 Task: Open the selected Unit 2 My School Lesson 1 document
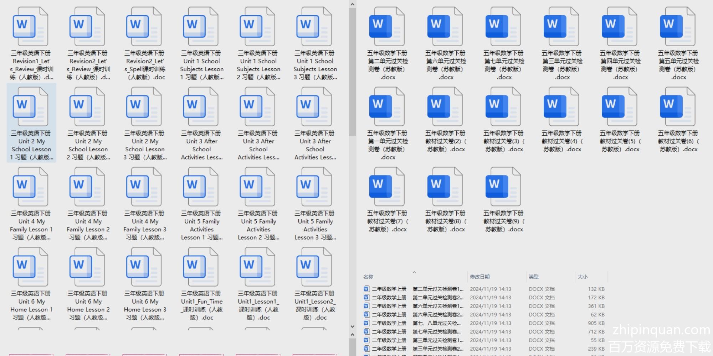(x=30, y=107)
